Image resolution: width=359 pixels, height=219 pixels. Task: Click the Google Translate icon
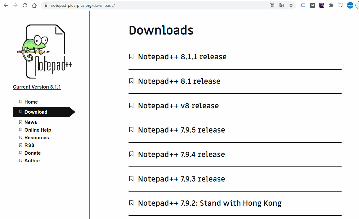(x=282, y=5)
